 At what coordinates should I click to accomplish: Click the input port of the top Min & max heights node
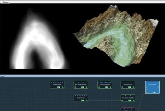[75, 87]
